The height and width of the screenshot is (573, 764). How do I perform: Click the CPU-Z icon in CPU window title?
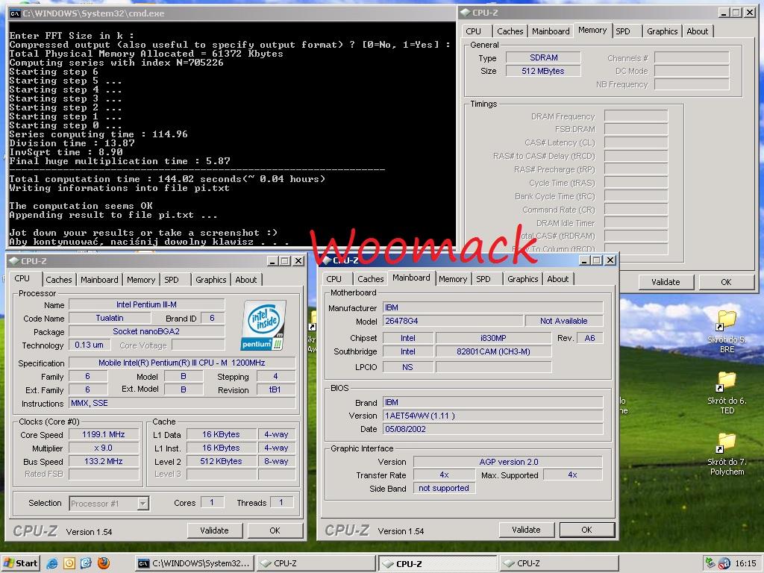[x=13, y=260]
